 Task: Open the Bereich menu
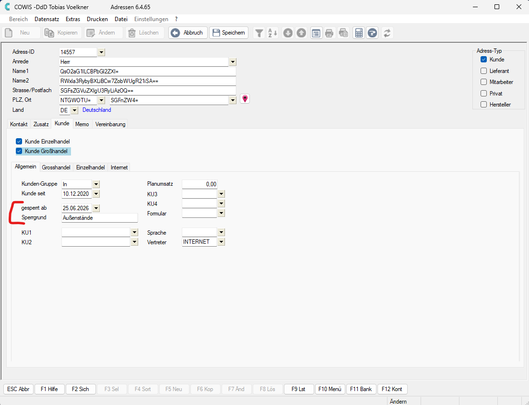tap(18, 19)
